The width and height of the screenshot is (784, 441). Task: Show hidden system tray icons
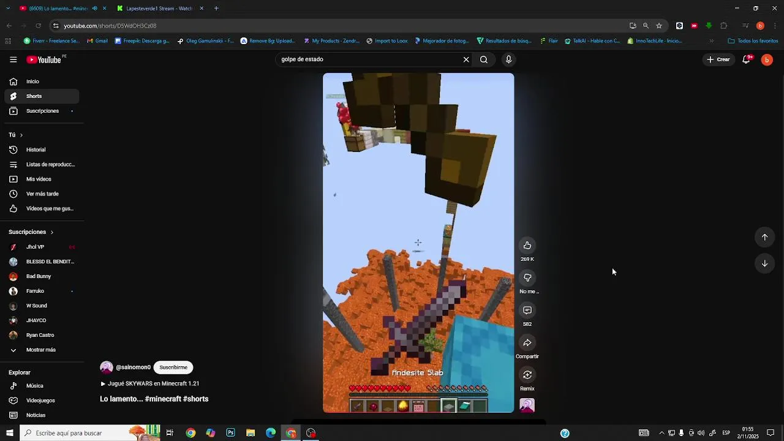click(x=661, y=433)
